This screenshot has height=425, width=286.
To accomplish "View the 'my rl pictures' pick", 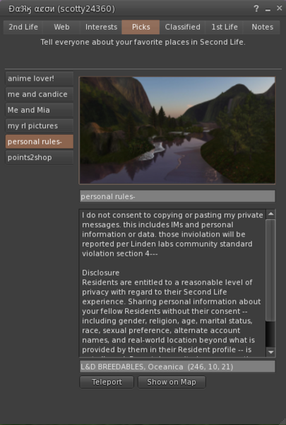I will pos(40,126).
